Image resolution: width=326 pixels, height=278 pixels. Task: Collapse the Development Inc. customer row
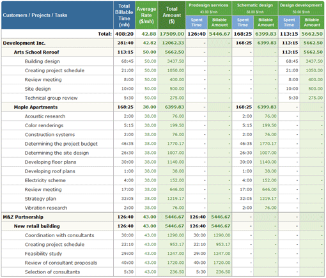(24, 43)
